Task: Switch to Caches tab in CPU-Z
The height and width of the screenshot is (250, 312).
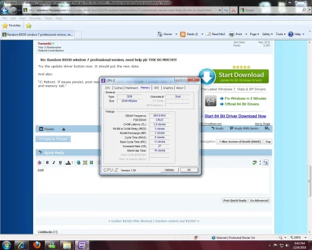Action: (118, 88)
